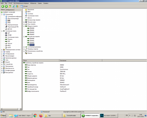Refresh the page with the toolbar refresh icon

tap(14, 6)
